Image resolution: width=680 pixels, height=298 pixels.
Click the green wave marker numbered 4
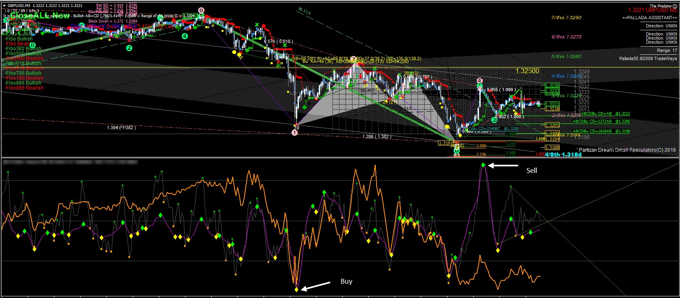point(185,36)
